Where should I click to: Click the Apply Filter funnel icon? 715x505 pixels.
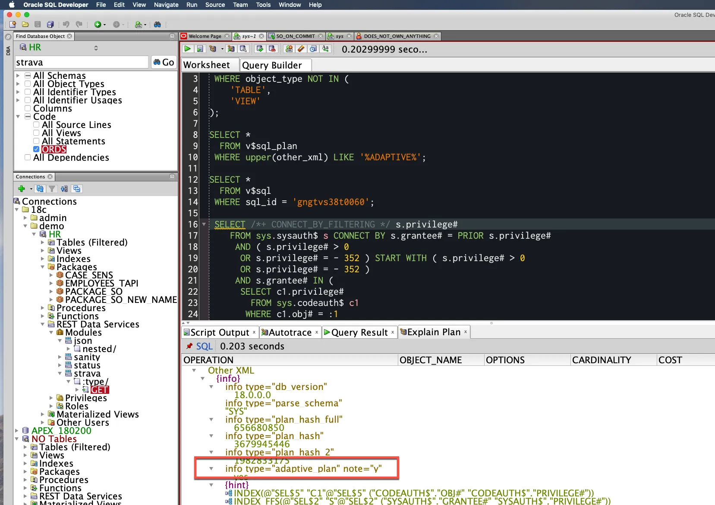[x=52, y=189]
